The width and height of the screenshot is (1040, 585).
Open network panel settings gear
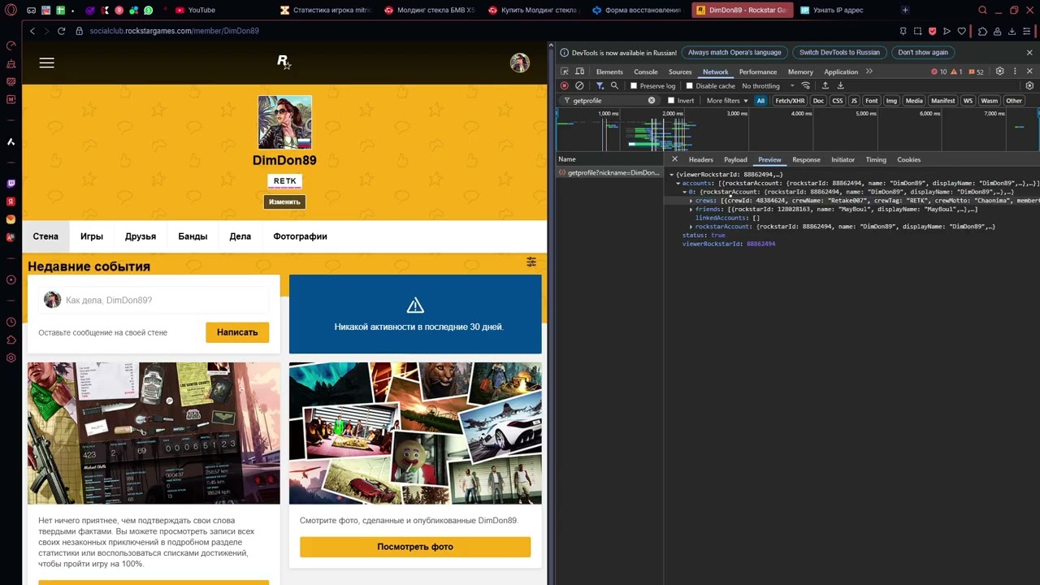[x=1029, y=85]
